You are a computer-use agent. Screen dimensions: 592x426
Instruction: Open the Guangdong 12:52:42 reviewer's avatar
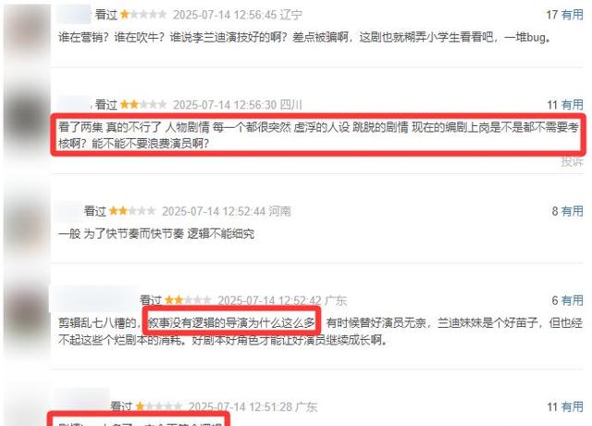(x=27, y=317)
